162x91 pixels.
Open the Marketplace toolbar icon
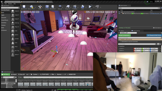click(53, 7)
